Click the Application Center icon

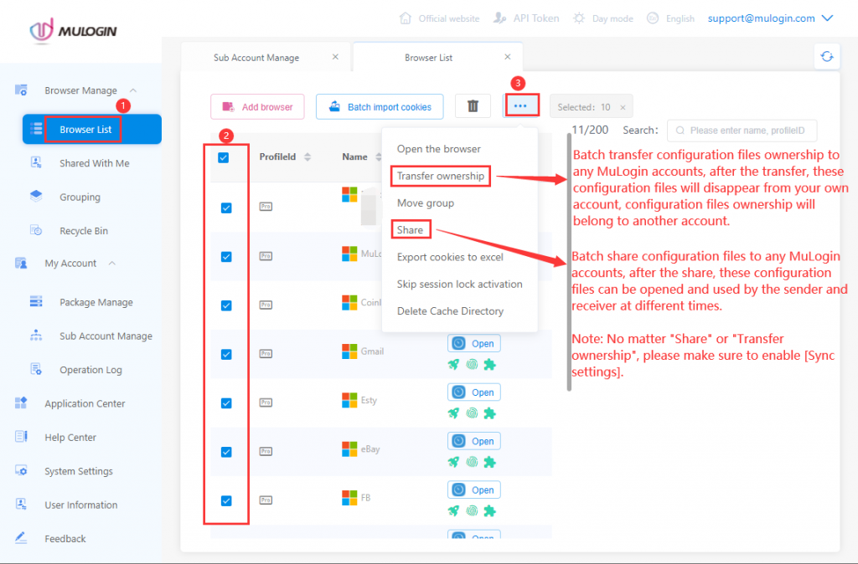(21, 403)
